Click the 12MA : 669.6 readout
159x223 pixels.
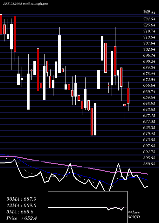pyautogui.click(x=21, y=205)
